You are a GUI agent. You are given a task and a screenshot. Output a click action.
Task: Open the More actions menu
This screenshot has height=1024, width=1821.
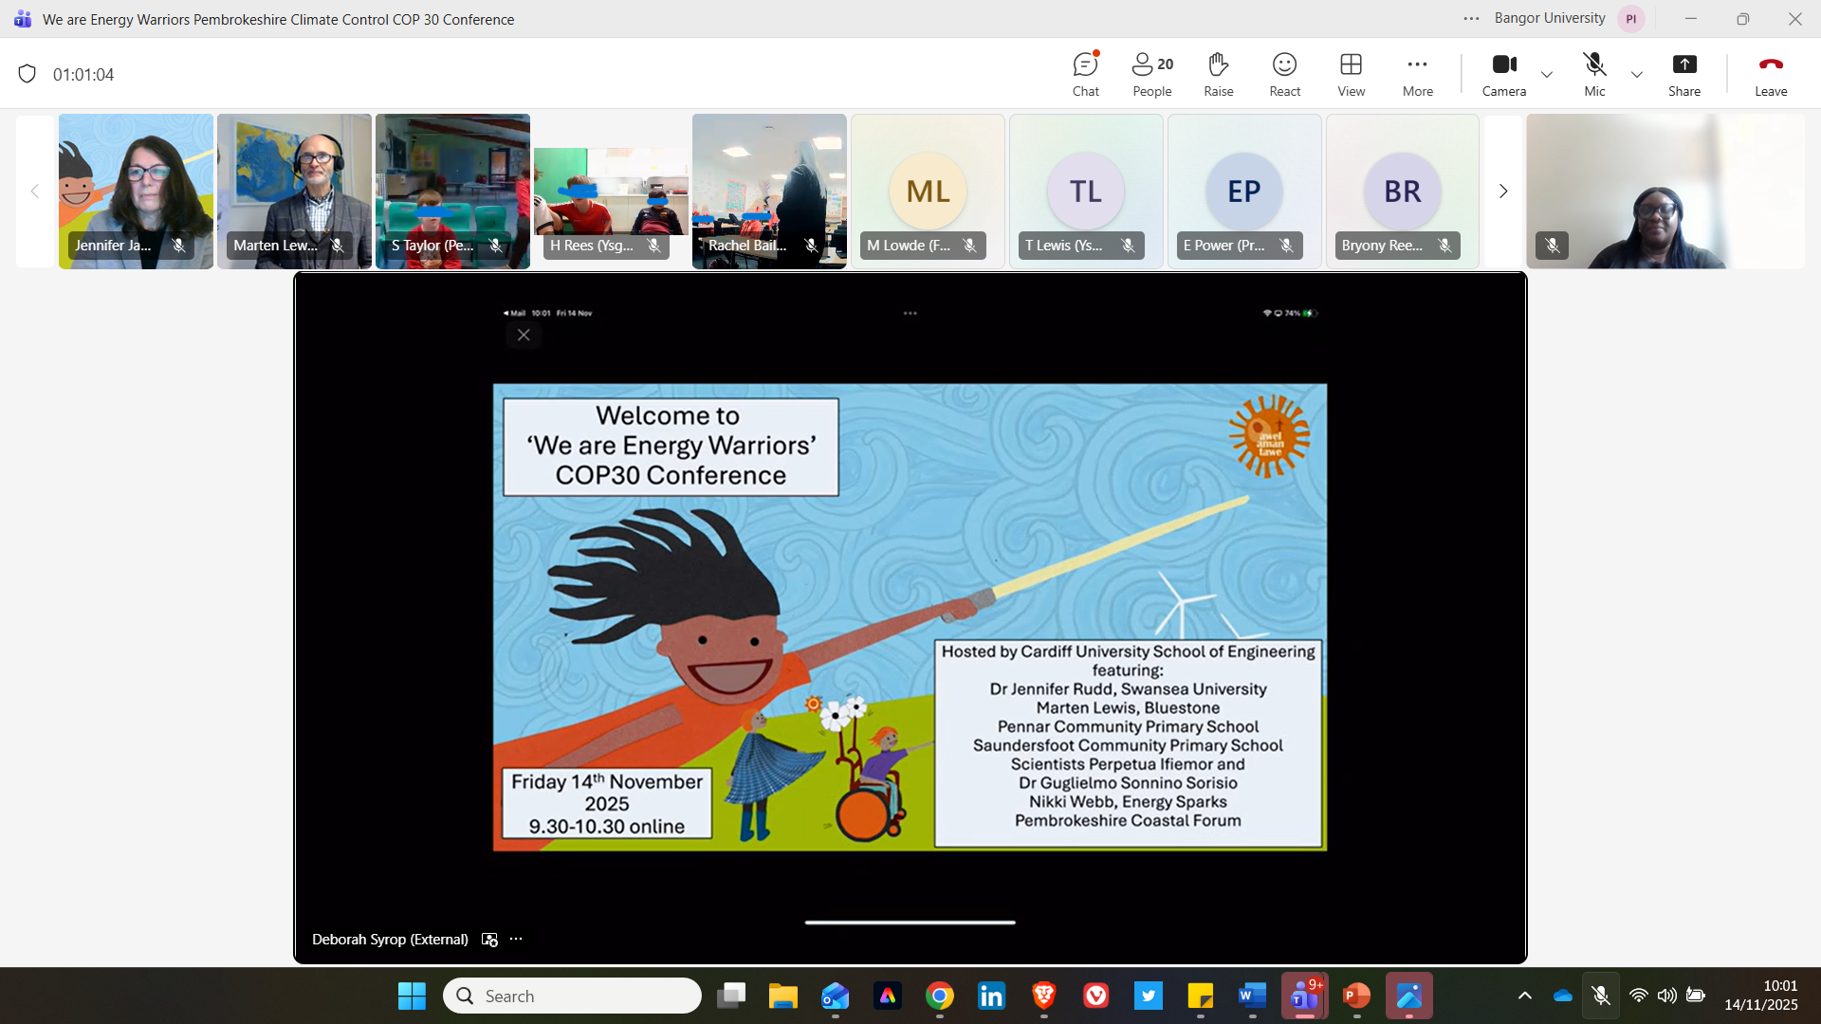1418,74
